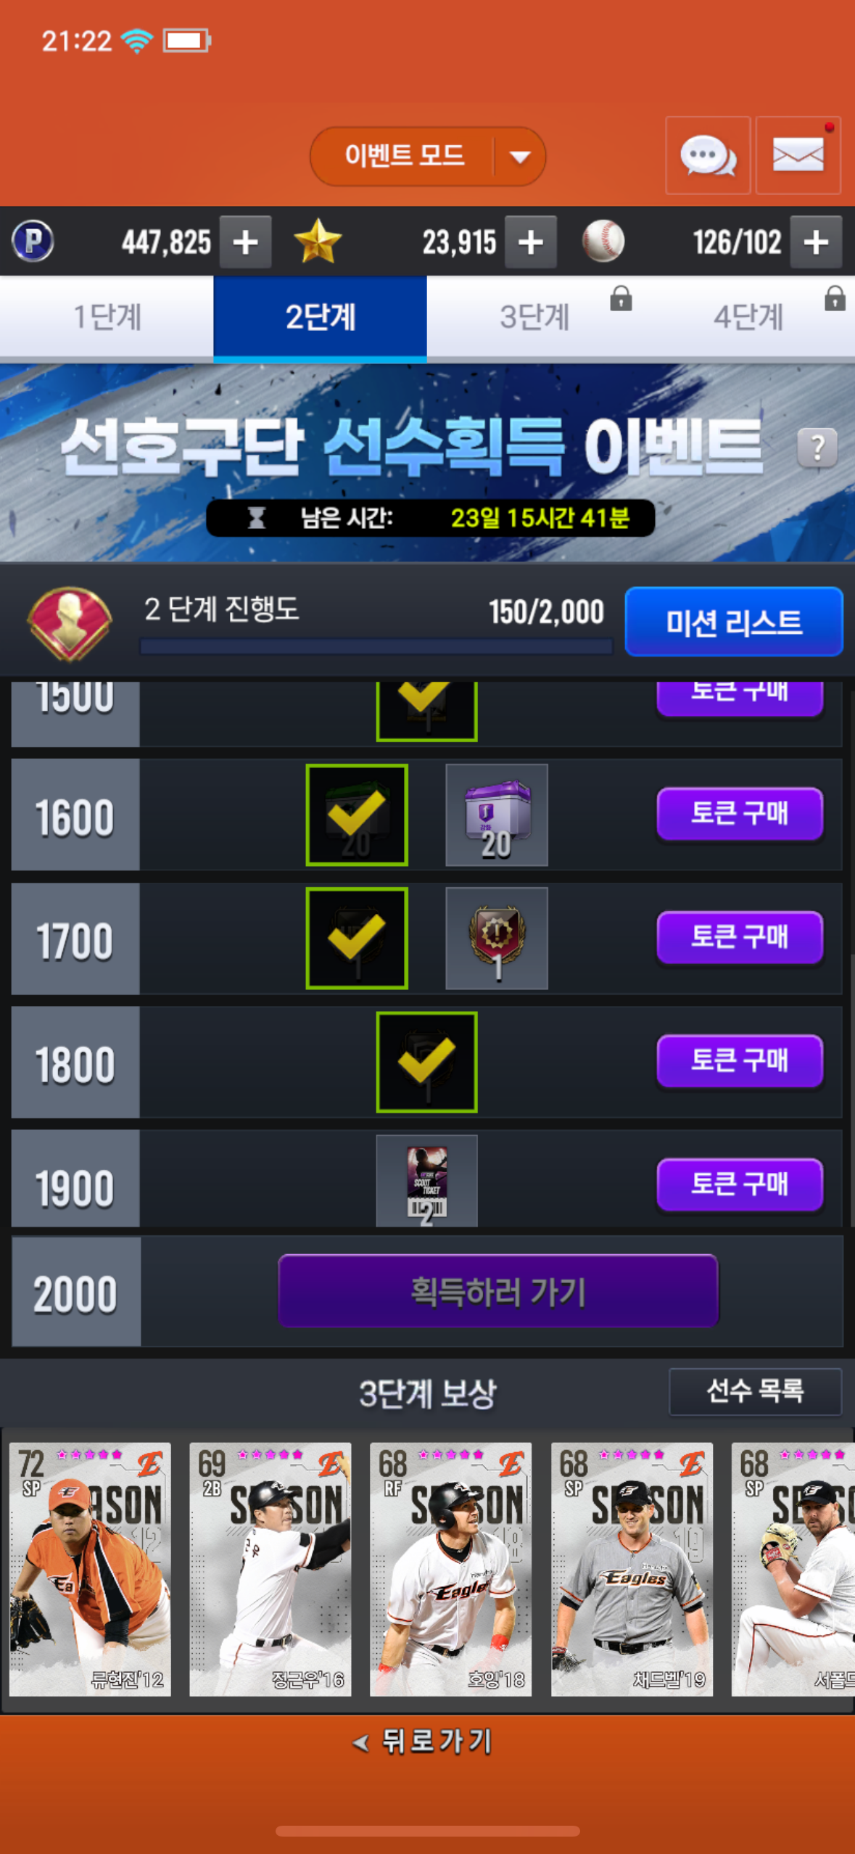Select the checked reward in row 1600
The image size is (855, 1854).
coord(357,815)
